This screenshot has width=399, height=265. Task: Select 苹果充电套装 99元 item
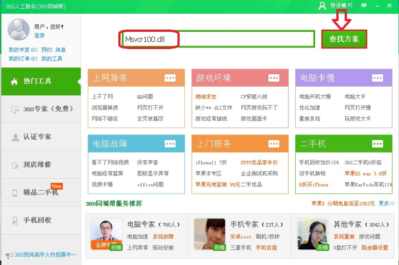(217, 184)
